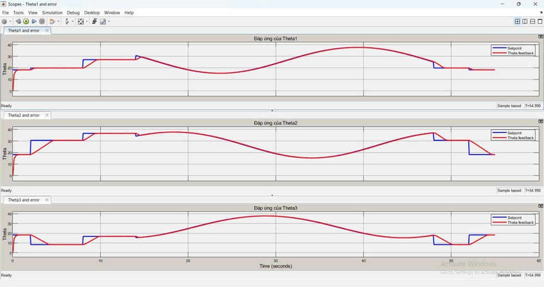Expand the zoom tool dropdown arrow
Viewport: 544px width, 287px height.
73,22
